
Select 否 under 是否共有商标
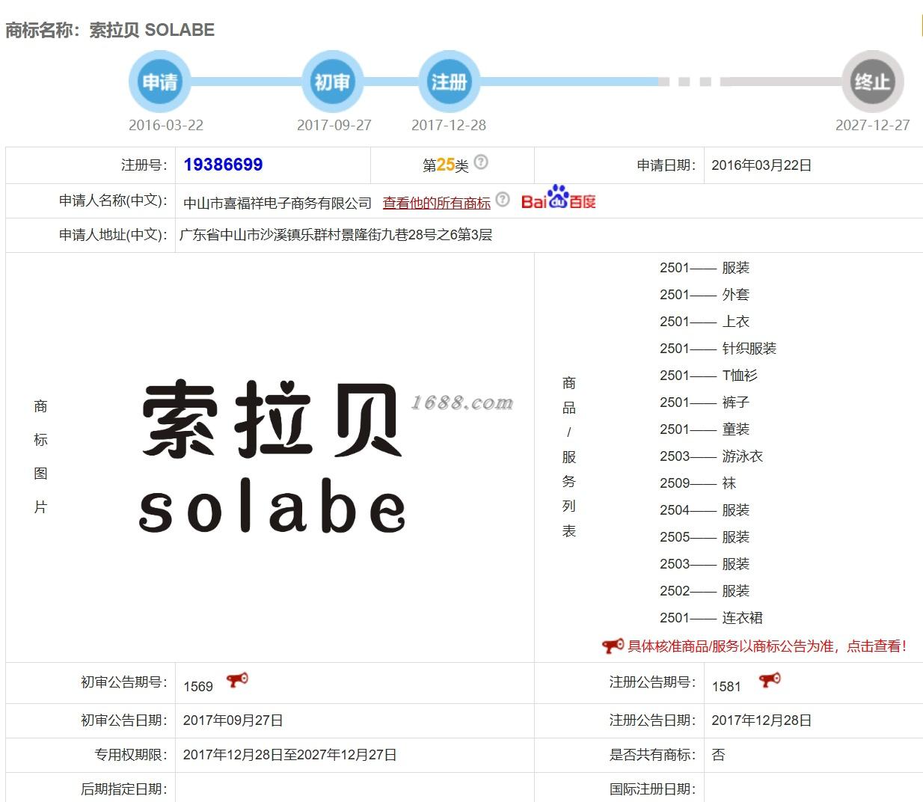coord(718,755)
